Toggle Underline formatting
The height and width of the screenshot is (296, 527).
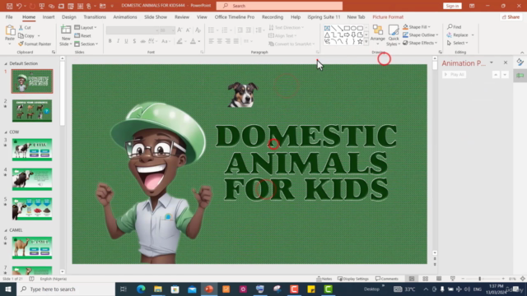pyautogui.click(x=126, y=41)
